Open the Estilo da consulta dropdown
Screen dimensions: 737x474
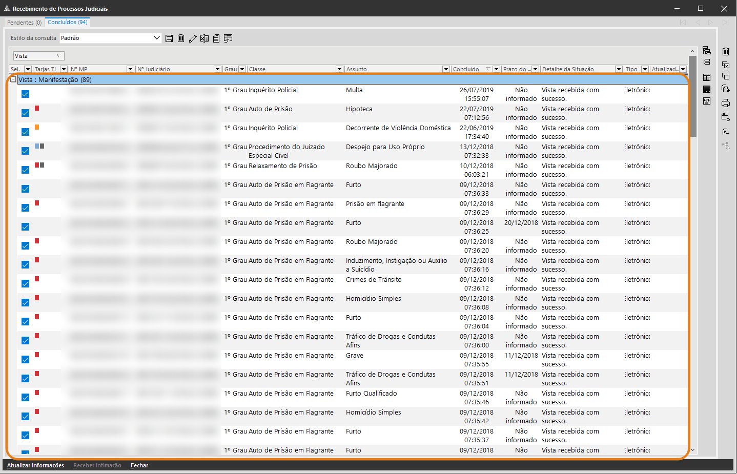(157, 38)
